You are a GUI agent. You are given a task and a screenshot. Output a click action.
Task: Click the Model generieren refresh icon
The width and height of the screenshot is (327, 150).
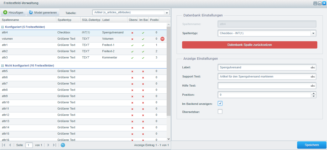(31, 13)
